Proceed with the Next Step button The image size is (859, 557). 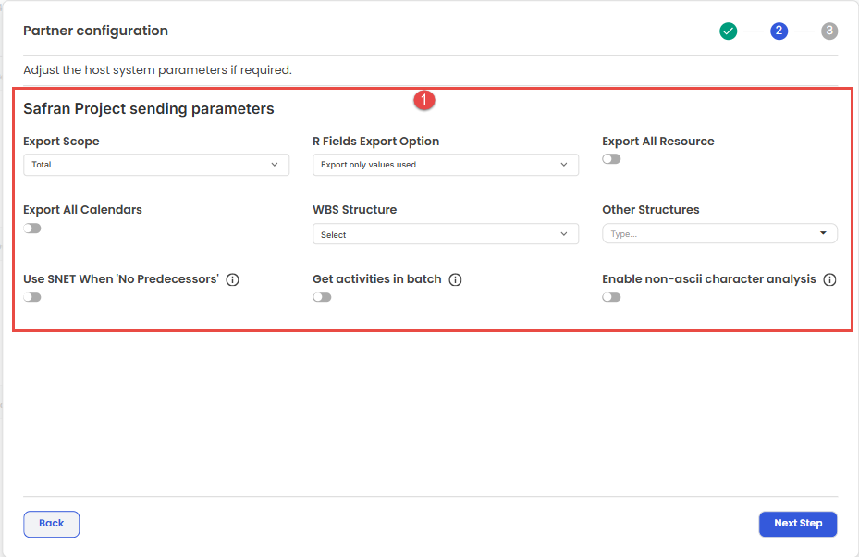point(798,524)
